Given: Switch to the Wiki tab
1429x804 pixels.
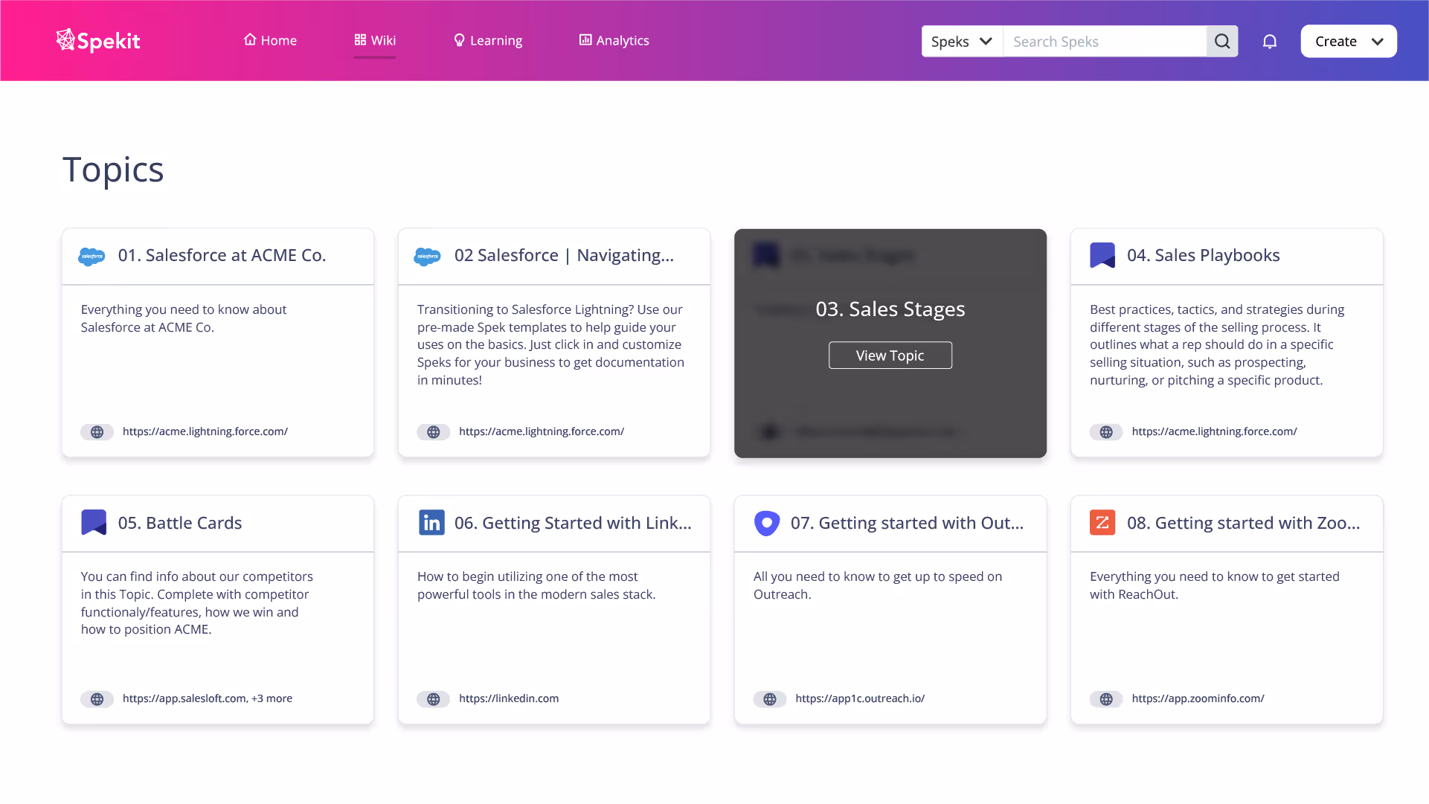Looking at the screenshot, I should click(375, 40).
